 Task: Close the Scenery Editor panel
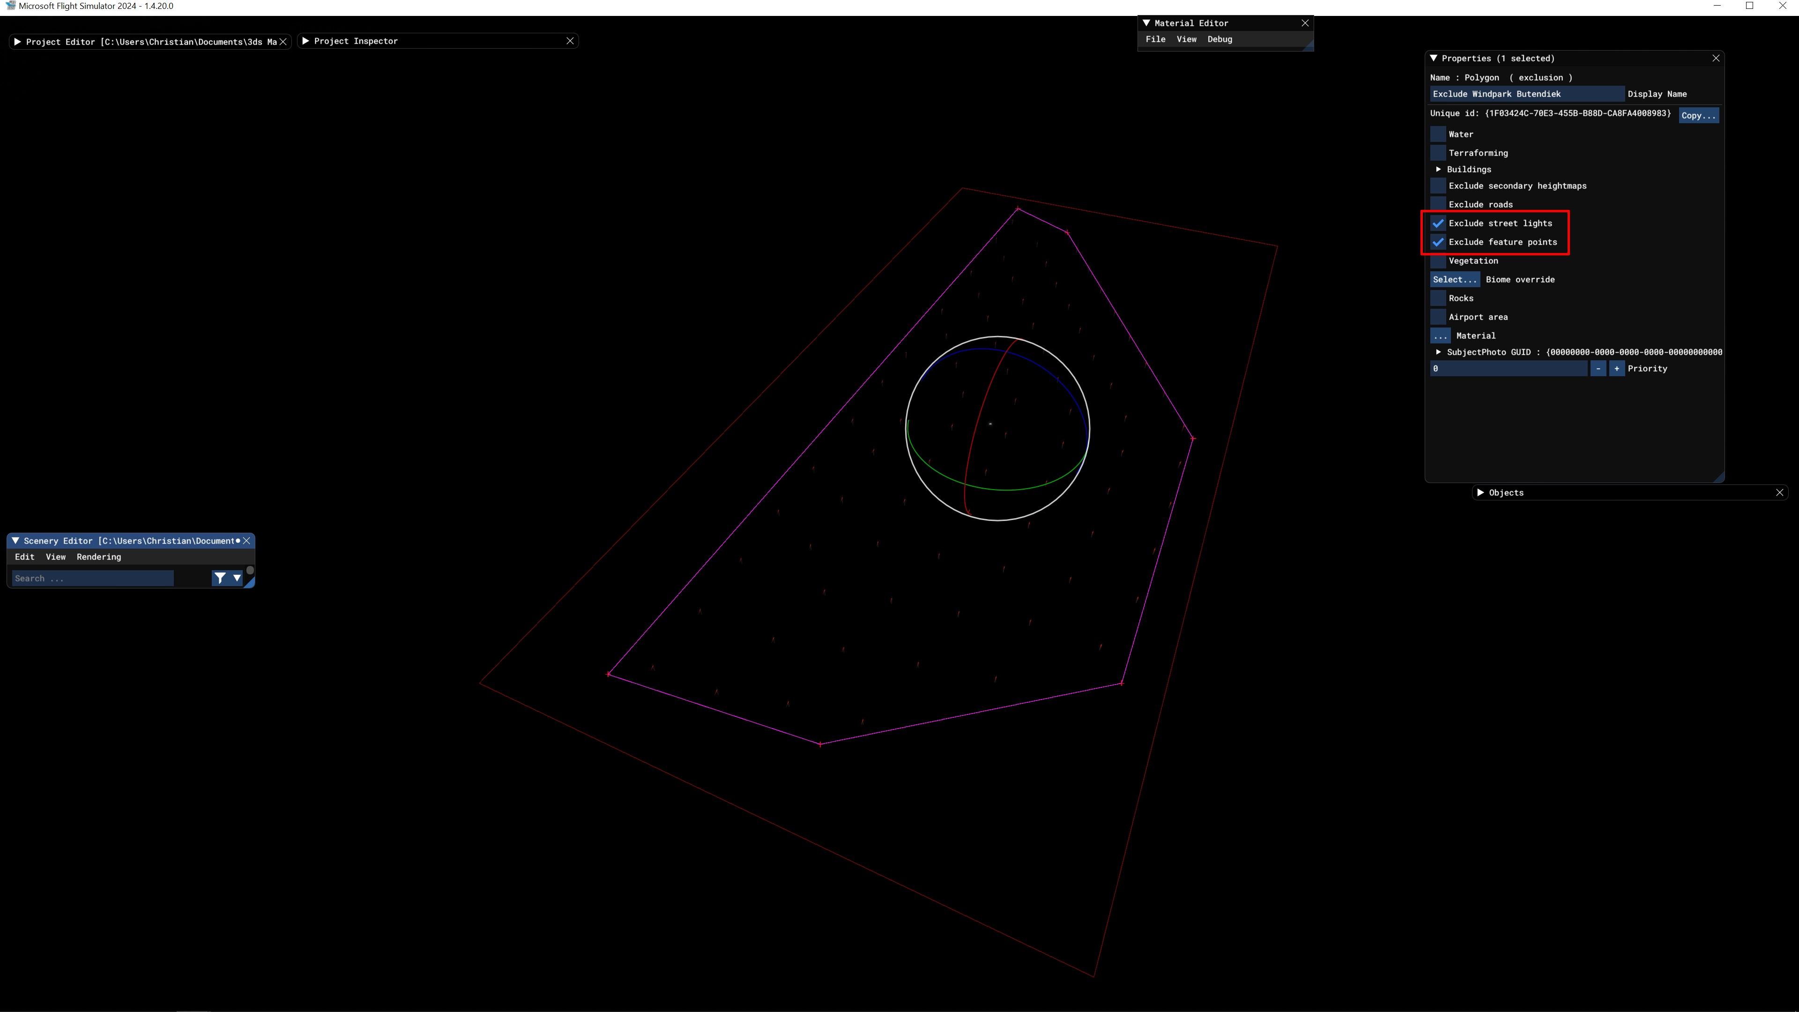(246, 541)
